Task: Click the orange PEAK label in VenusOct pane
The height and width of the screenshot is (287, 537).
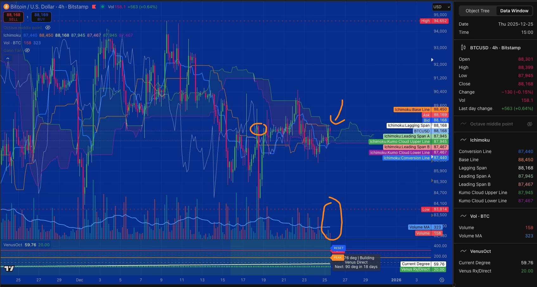Action: tap(338, 258)
